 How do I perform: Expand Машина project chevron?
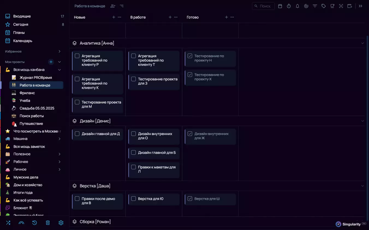click(59, 139)
